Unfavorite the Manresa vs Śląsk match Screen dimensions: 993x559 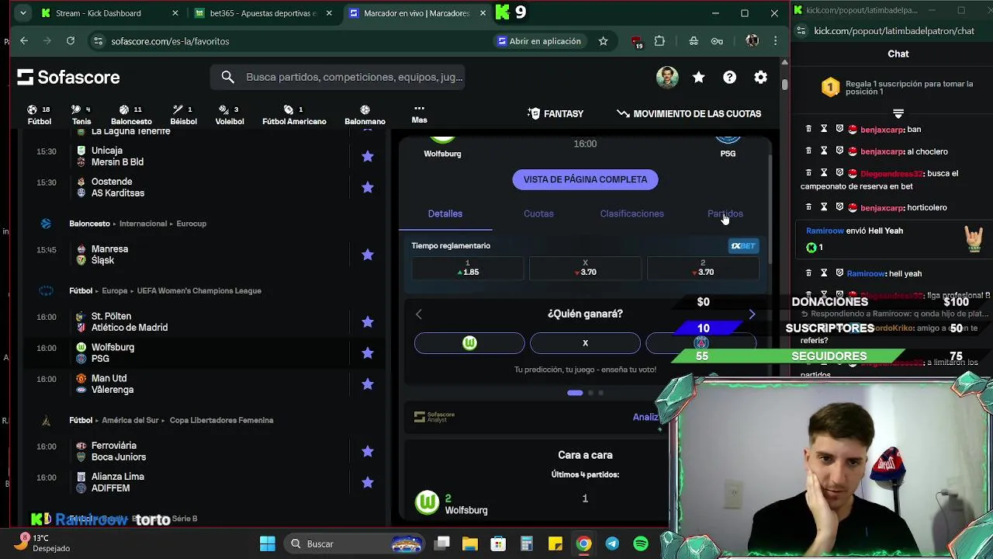[x=368, y=255]
